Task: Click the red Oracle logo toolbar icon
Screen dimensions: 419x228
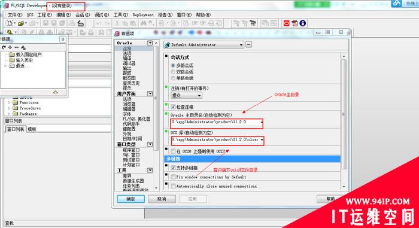Action: click(x=287, y=23)
